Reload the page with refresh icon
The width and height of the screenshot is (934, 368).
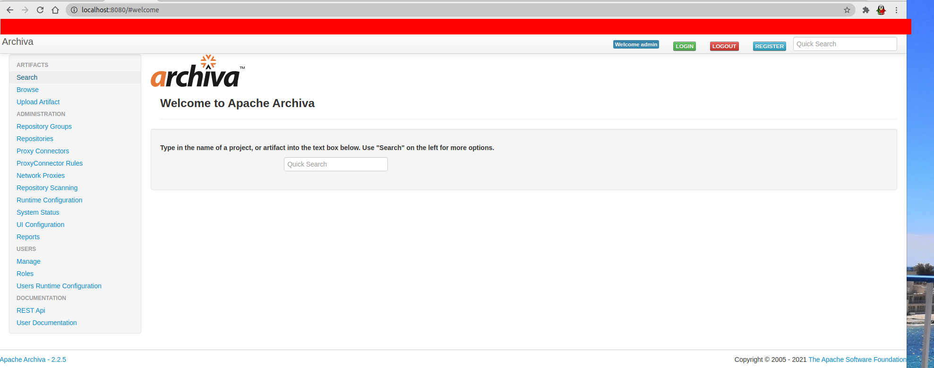click(x=40, y=10)
